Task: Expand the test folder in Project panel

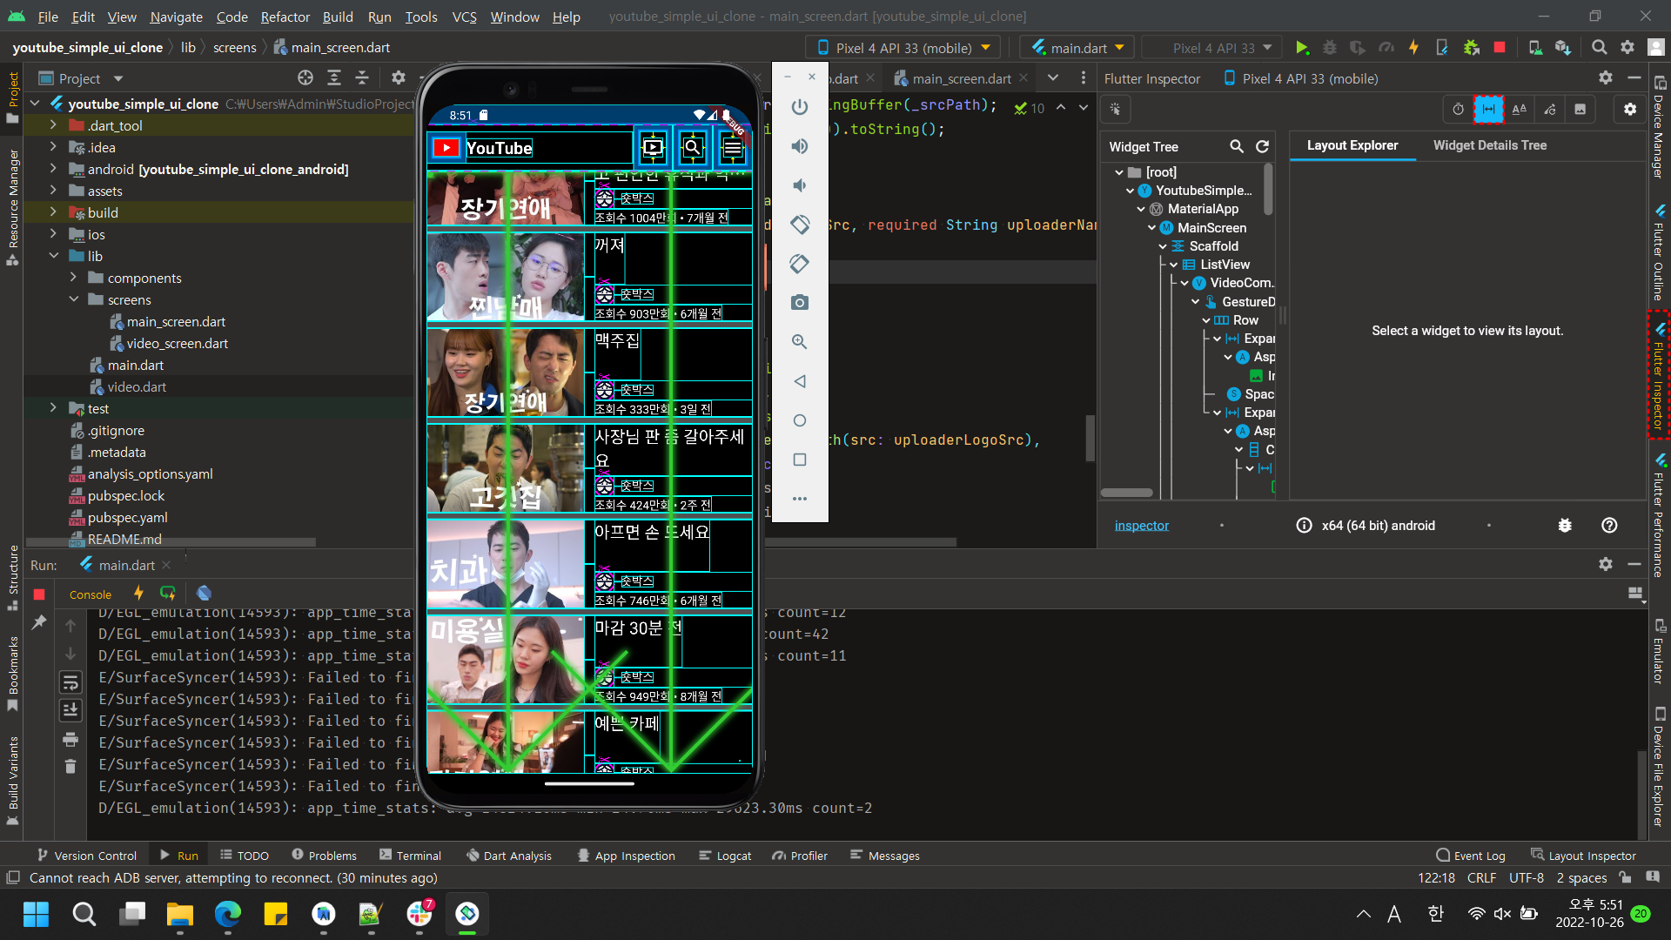Action: [x=53, y=408]
